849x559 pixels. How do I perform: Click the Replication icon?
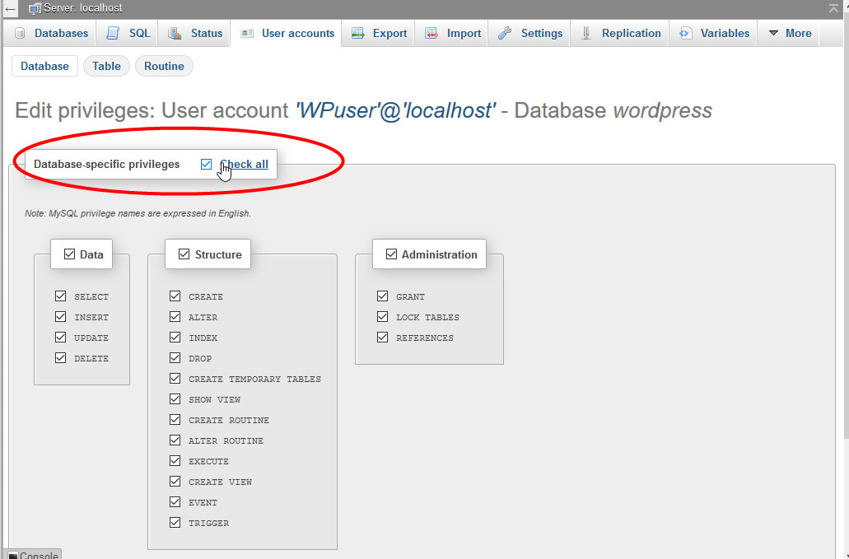point(585,33)
